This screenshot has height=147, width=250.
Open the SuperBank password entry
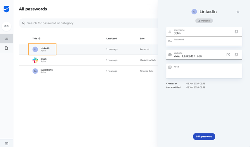(89, 71)
